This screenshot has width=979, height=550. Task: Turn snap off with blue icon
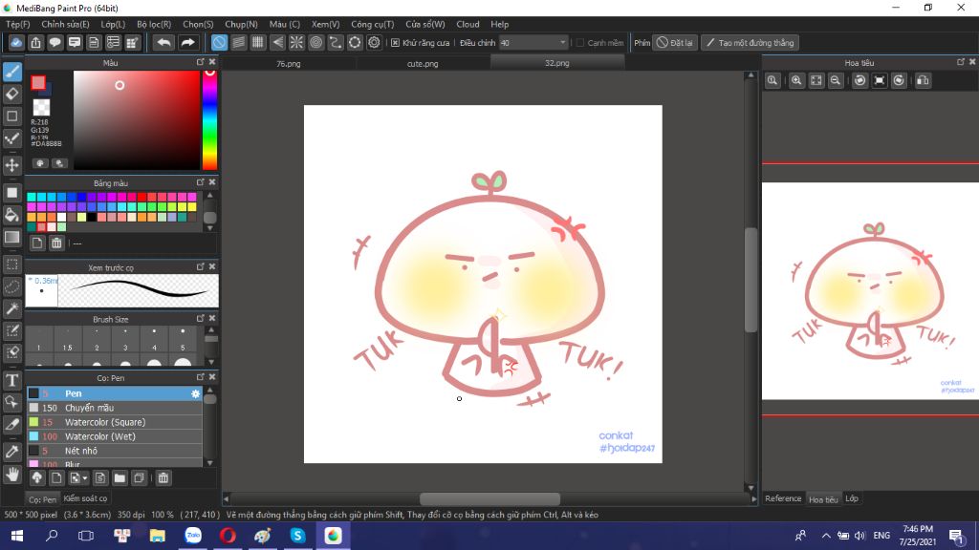[x=219, y=42]
